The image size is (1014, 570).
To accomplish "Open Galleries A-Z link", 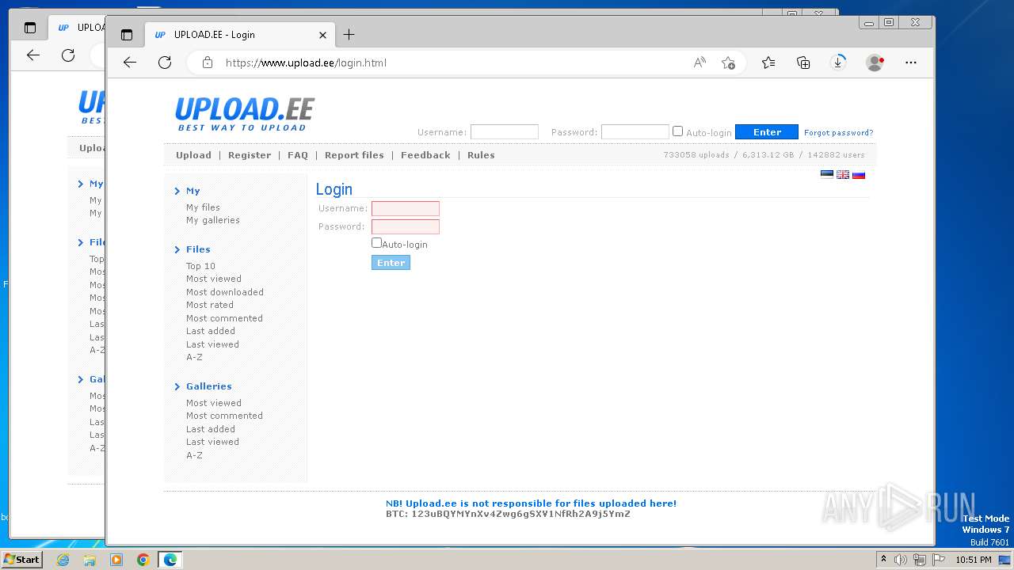I will click(194, 455).
